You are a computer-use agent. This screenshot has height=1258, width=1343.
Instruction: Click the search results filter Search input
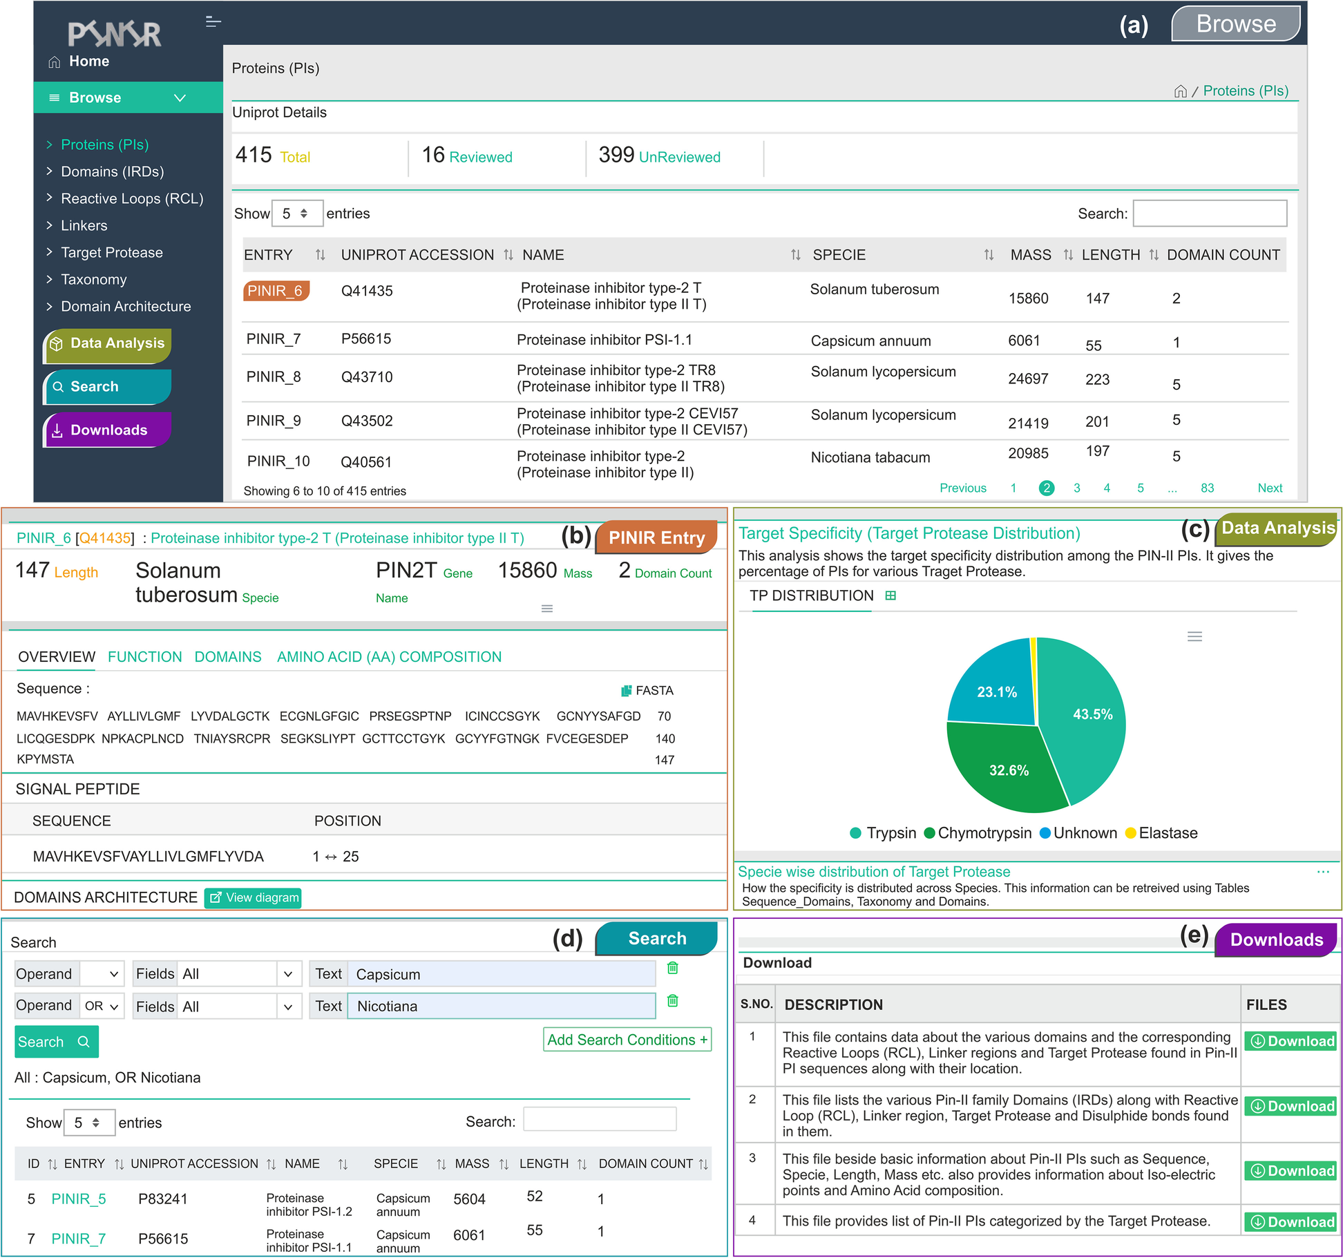(600, 1119)
